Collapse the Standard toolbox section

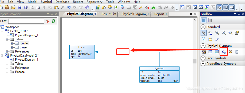coord(203,27)
